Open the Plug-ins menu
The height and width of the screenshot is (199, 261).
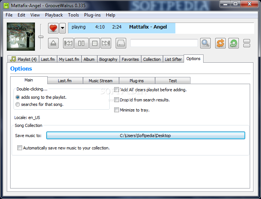[92, 15]
